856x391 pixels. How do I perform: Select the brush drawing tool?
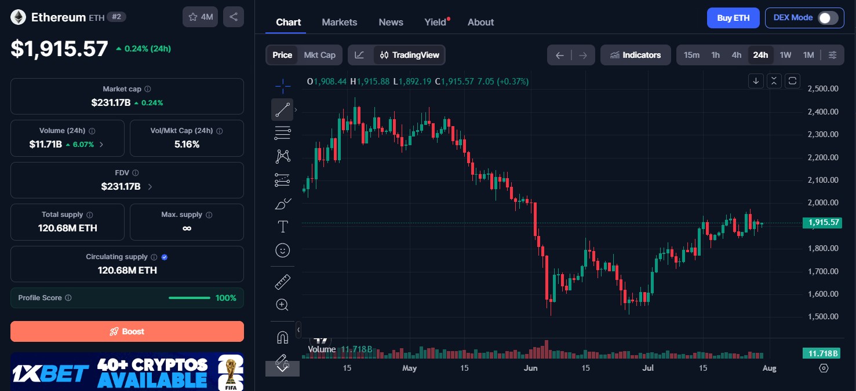tap(282, 203)
